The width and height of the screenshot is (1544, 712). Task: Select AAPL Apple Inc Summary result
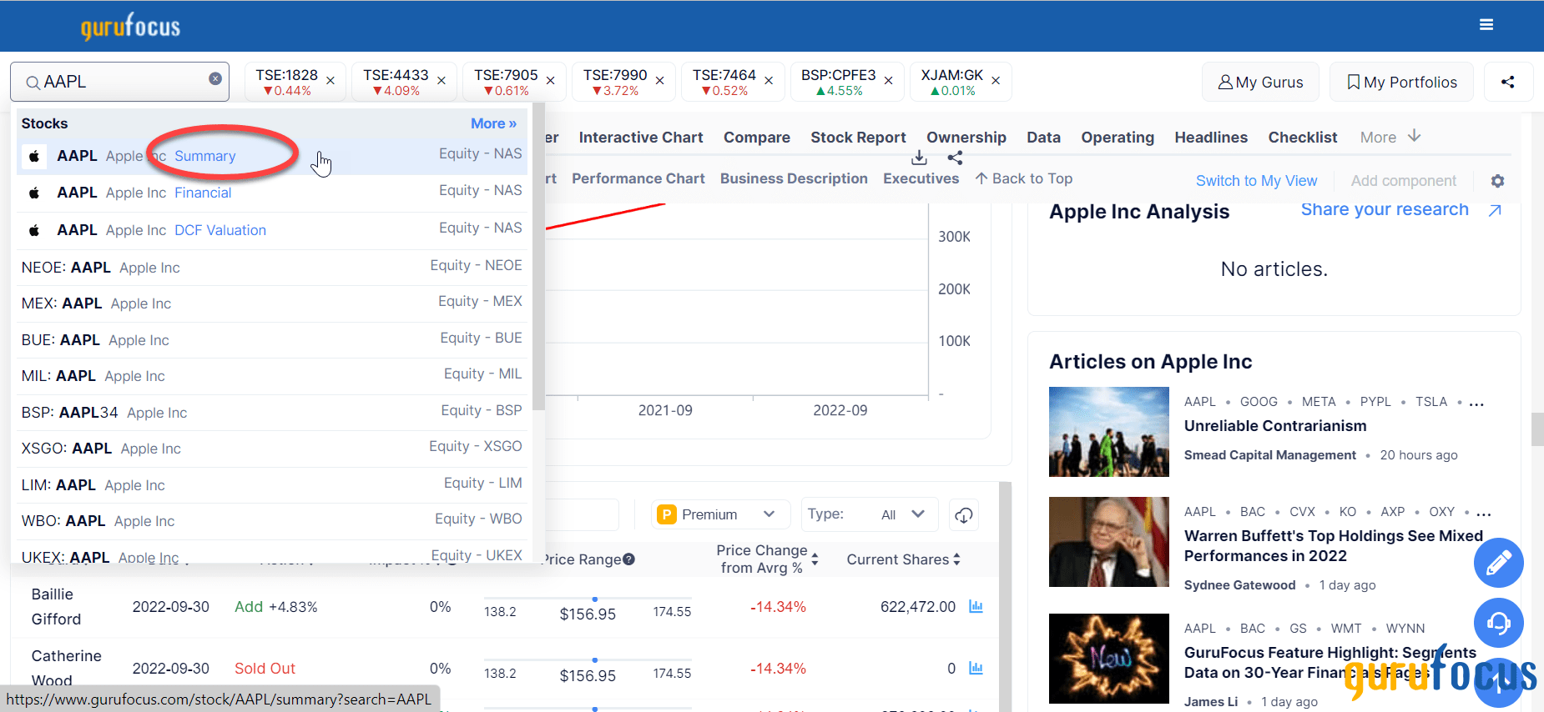coord(272,156)
